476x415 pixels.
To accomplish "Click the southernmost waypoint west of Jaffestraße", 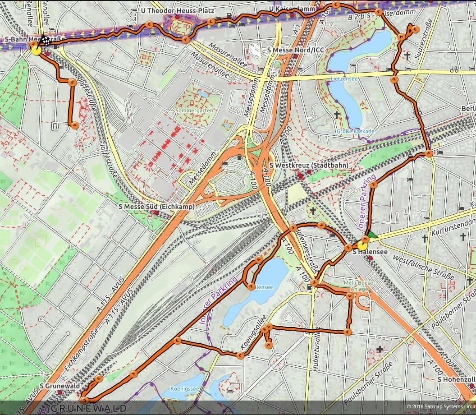I will point(75,125).
